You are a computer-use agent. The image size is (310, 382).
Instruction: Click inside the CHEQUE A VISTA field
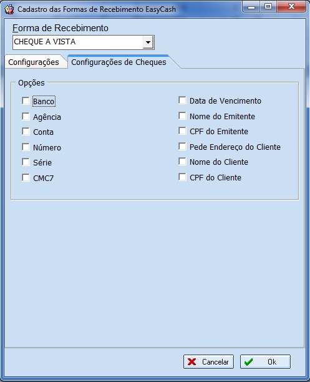tap(77, 42)
